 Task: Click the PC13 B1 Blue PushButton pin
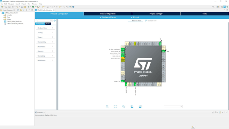(x=123, y=49)
